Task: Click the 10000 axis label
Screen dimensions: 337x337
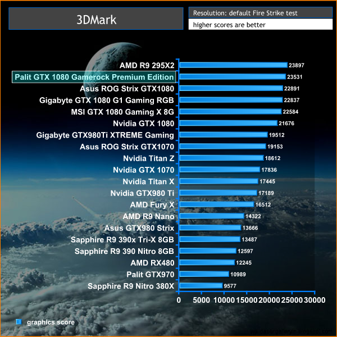Action: coord(224,300)
